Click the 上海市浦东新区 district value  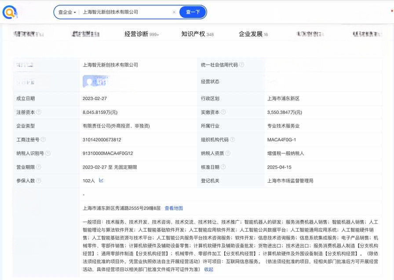coord(284,99)
